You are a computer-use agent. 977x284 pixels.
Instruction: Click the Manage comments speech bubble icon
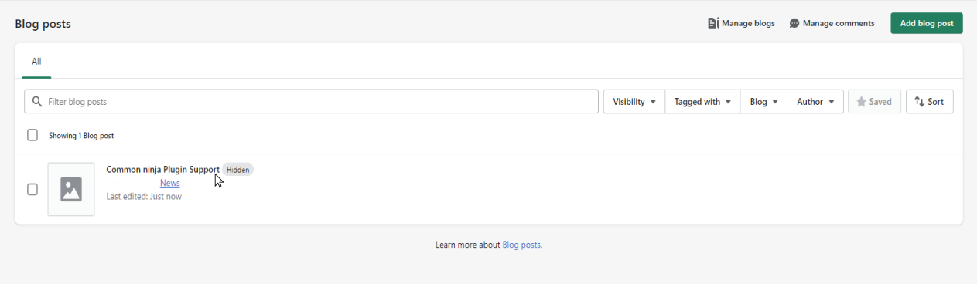[794, 24]
